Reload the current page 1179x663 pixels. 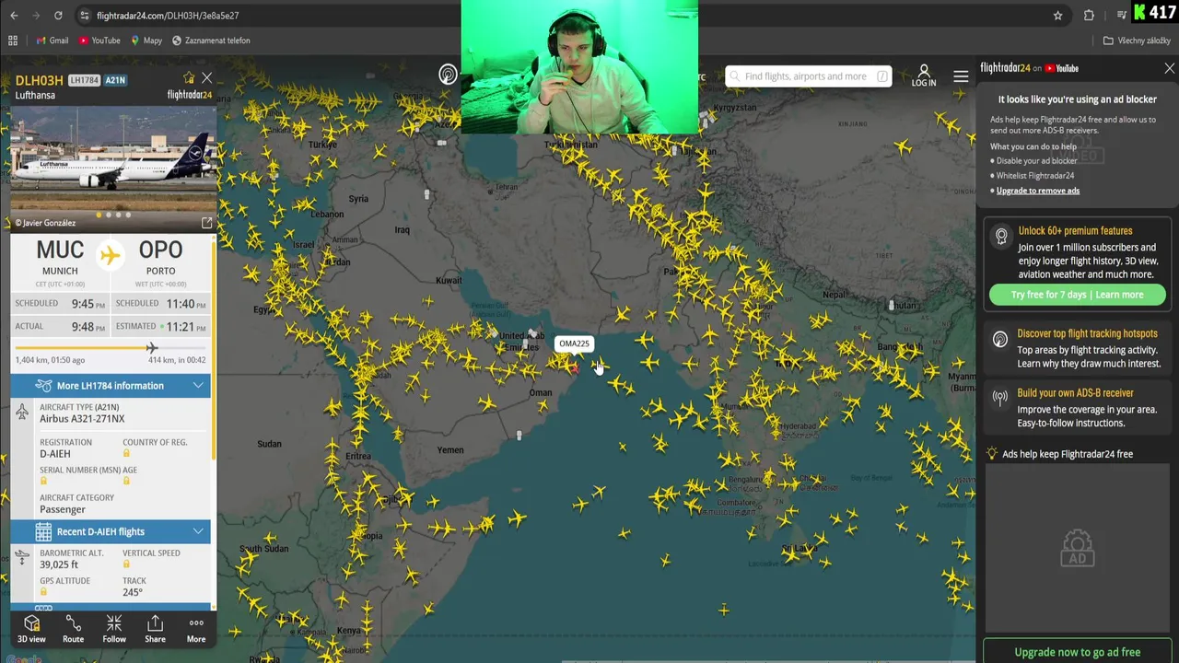58,16
